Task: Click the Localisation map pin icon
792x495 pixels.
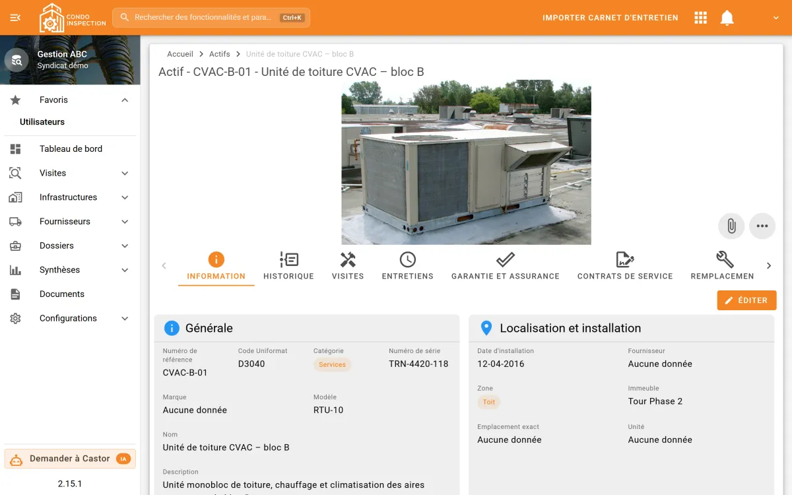Action: click(x=486, y=328)
